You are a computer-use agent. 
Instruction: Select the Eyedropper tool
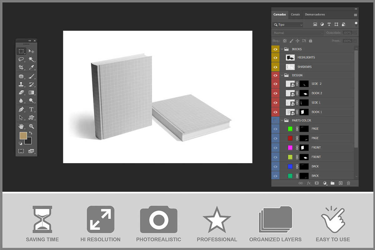31,67
